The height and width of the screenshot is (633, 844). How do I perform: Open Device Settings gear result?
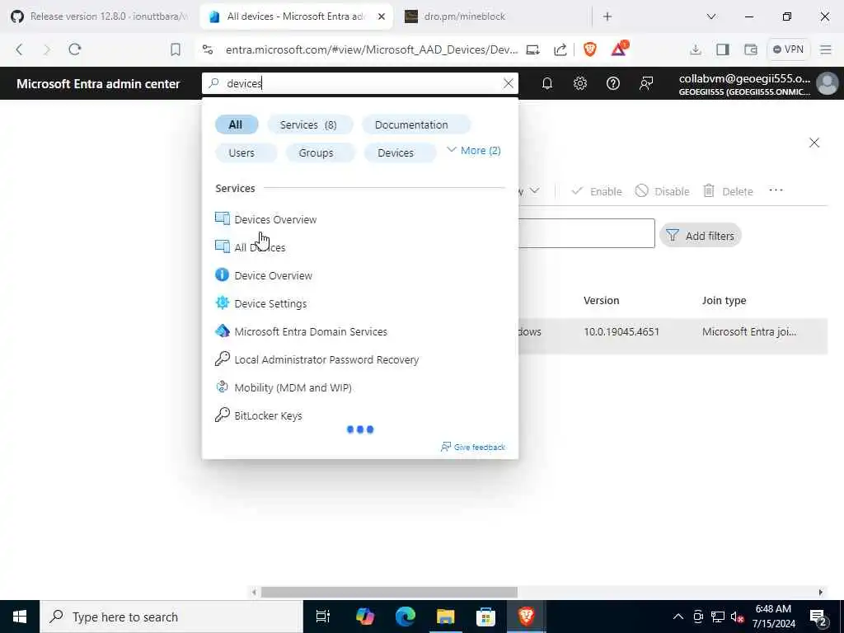261,303
